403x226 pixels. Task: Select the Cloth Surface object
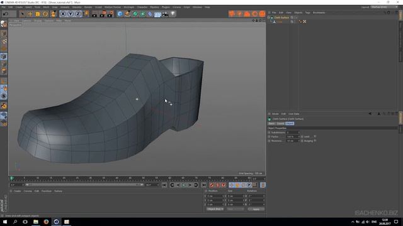point(281,18)
